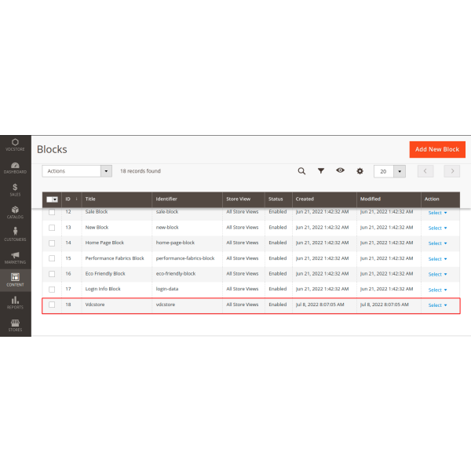Open the Customers sidebar section

(15, 235)
